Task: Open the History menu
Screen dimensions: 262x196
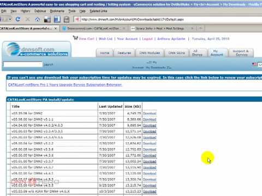Action: pyautogui.click(x=25, y=11)
